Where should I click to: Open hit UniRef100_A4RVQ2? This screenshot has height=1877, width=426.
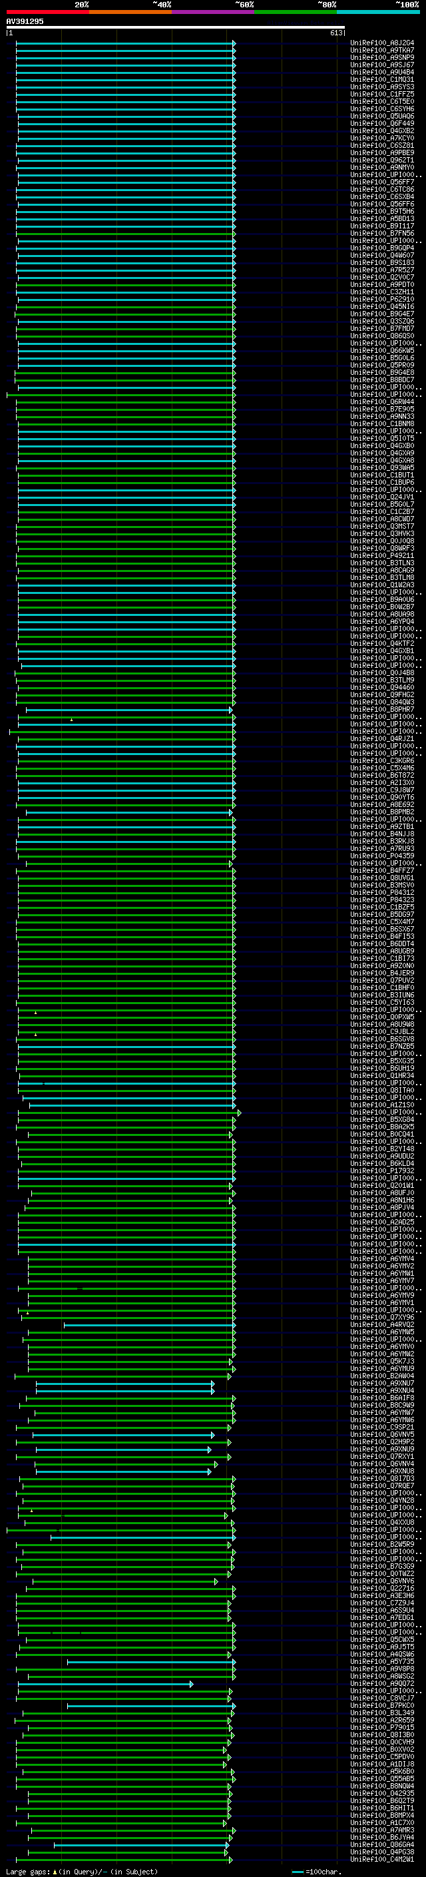382,1324
